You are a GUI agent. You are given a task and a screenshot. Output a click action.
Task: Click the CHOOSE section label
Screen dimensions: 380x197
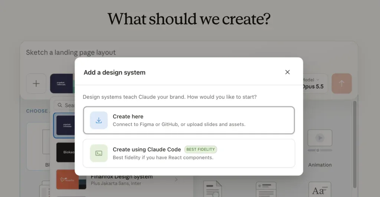(x=37, y=111)
